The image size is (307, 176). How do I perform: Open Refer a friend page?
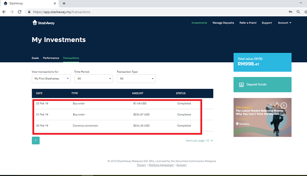coord(248,23)
